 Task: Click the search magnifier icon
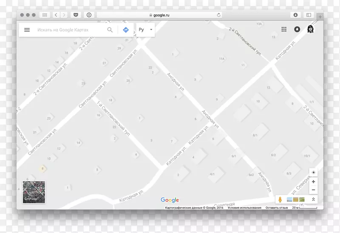[x=110, y=30]
